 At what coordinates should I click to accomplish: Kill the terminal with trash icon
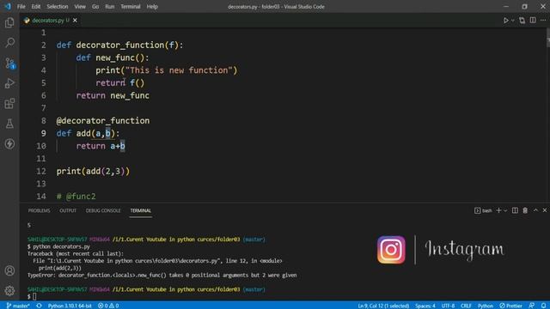(x=525, y=210)
